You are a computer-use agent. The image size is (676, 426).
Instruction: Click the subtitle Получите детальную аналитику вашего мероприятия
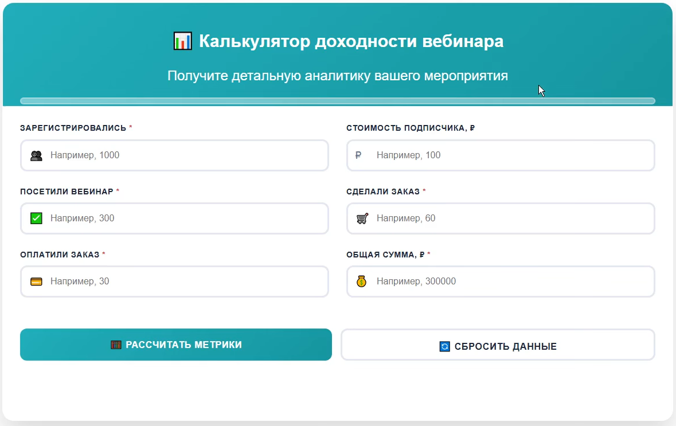pyautogui.click(x=338, y=76)
